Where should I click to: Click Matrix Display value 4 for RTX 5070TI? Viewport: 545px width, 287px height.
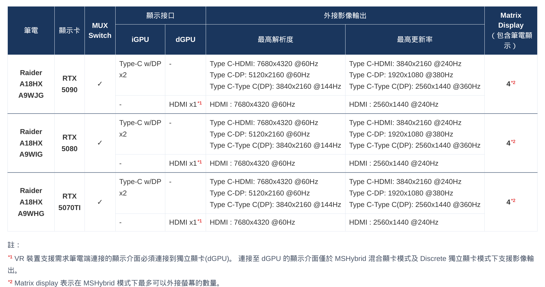tap(511, 202)
